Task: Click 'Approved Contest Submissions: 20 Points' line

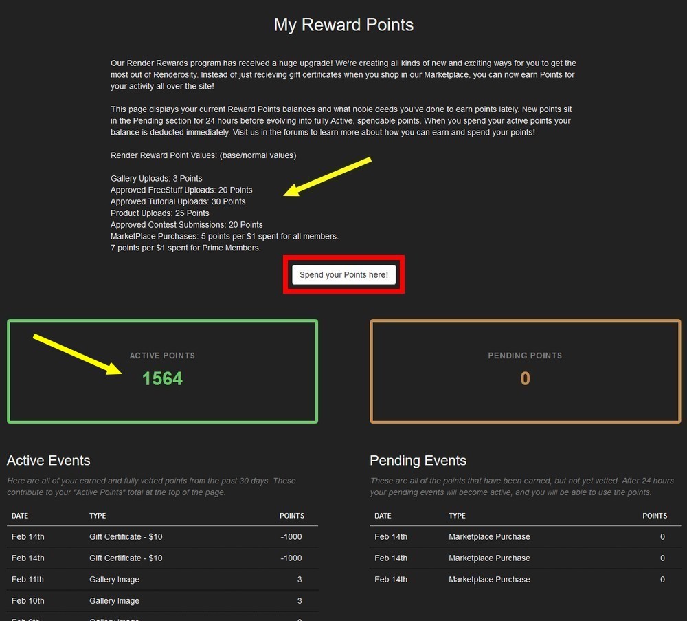Action: click(187, 225)
